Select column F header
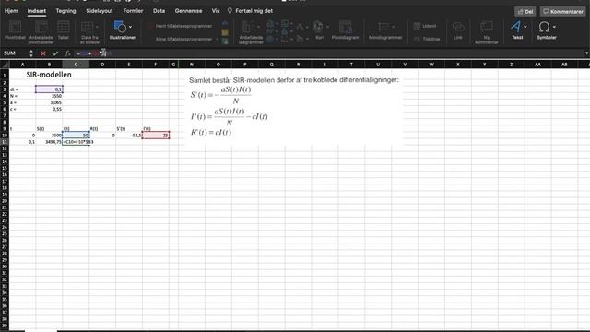The height and width of the screenshot is (332, 590). click(156, 65)
